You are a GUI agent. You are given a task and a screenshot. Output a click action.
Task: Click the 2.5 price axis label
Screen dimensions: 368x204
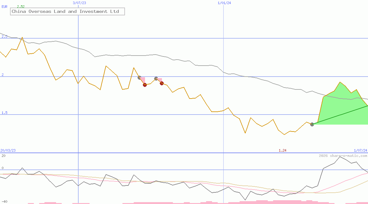tap(4, 36)
